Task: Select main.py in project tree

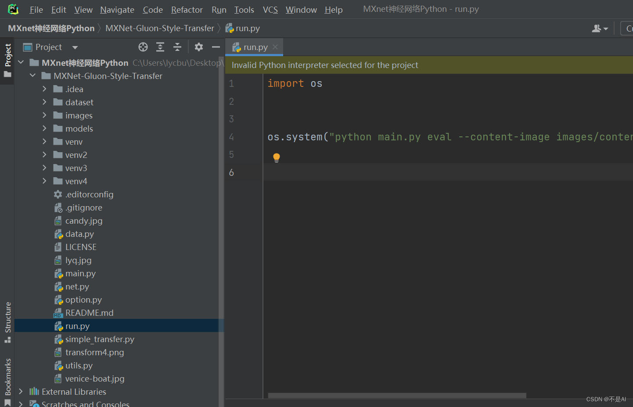Action: pyautogui.click(x=80, y=273)
